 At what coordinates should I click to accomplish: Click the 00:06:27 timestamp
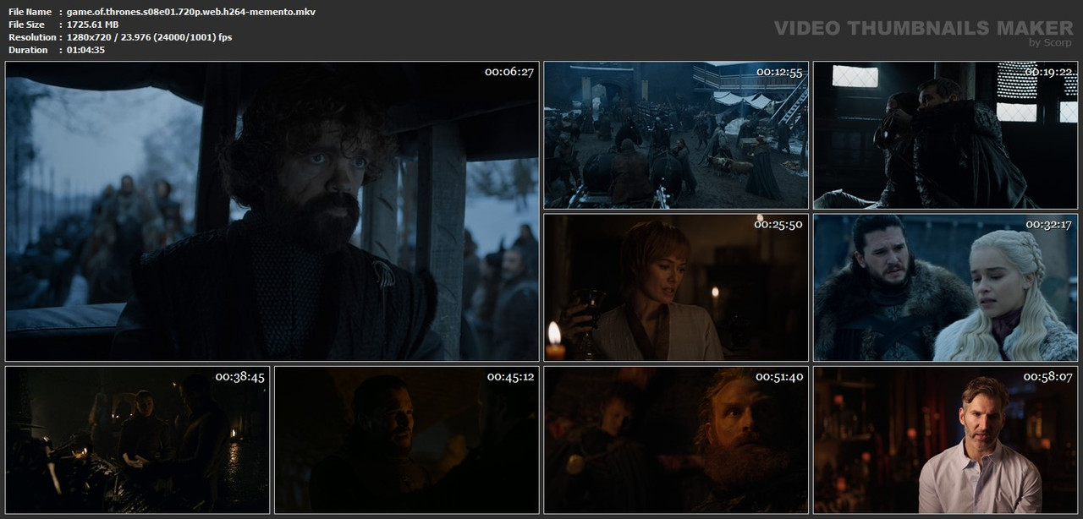tap(509, 72)
